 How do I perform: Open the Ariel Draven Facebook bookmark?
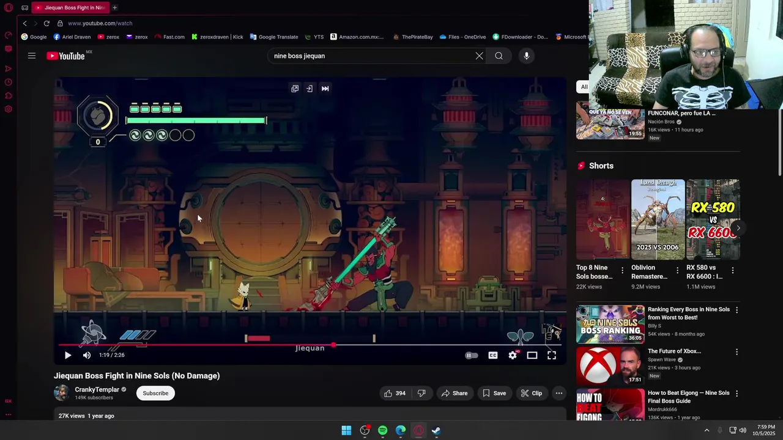[72, 37]
